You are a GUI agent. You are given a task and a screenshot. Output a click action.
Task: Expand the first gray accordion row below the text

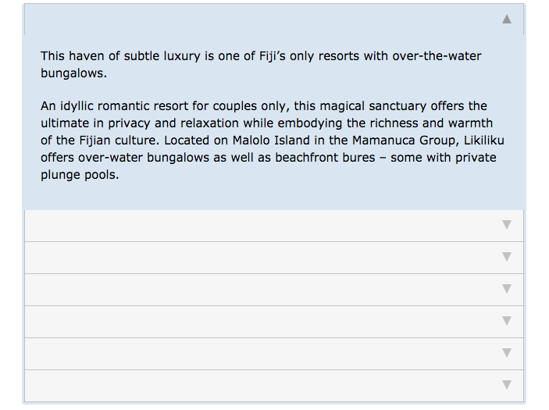pyautogui.click(x=274, y=226)
